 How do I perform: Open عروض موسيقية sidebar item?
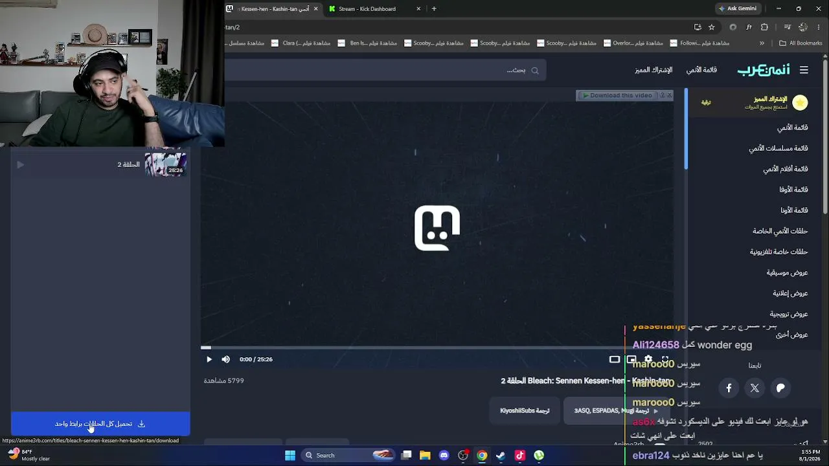[787, 272]
